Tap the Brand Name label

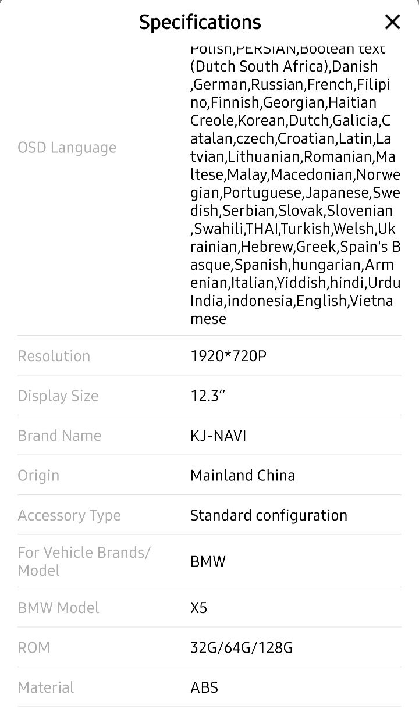point(59,436)
